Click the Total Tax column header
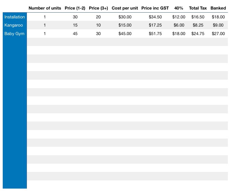The height and width of the screenshot is (193, 233). point(198,8)
